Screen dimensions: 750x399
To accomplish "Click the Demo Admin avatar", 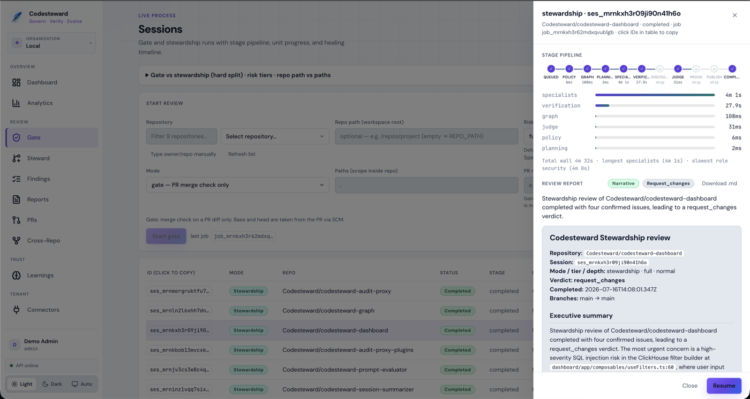I will point(15,345).
